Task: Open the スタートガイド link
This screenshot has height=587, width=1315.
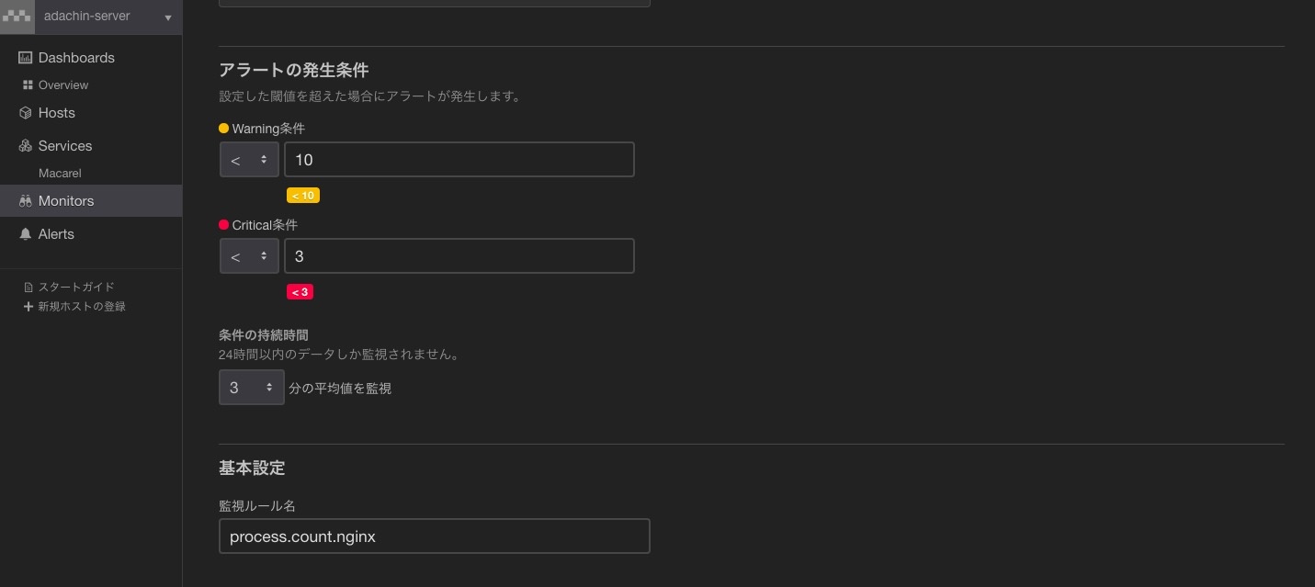Action: (x=76, y=288)
